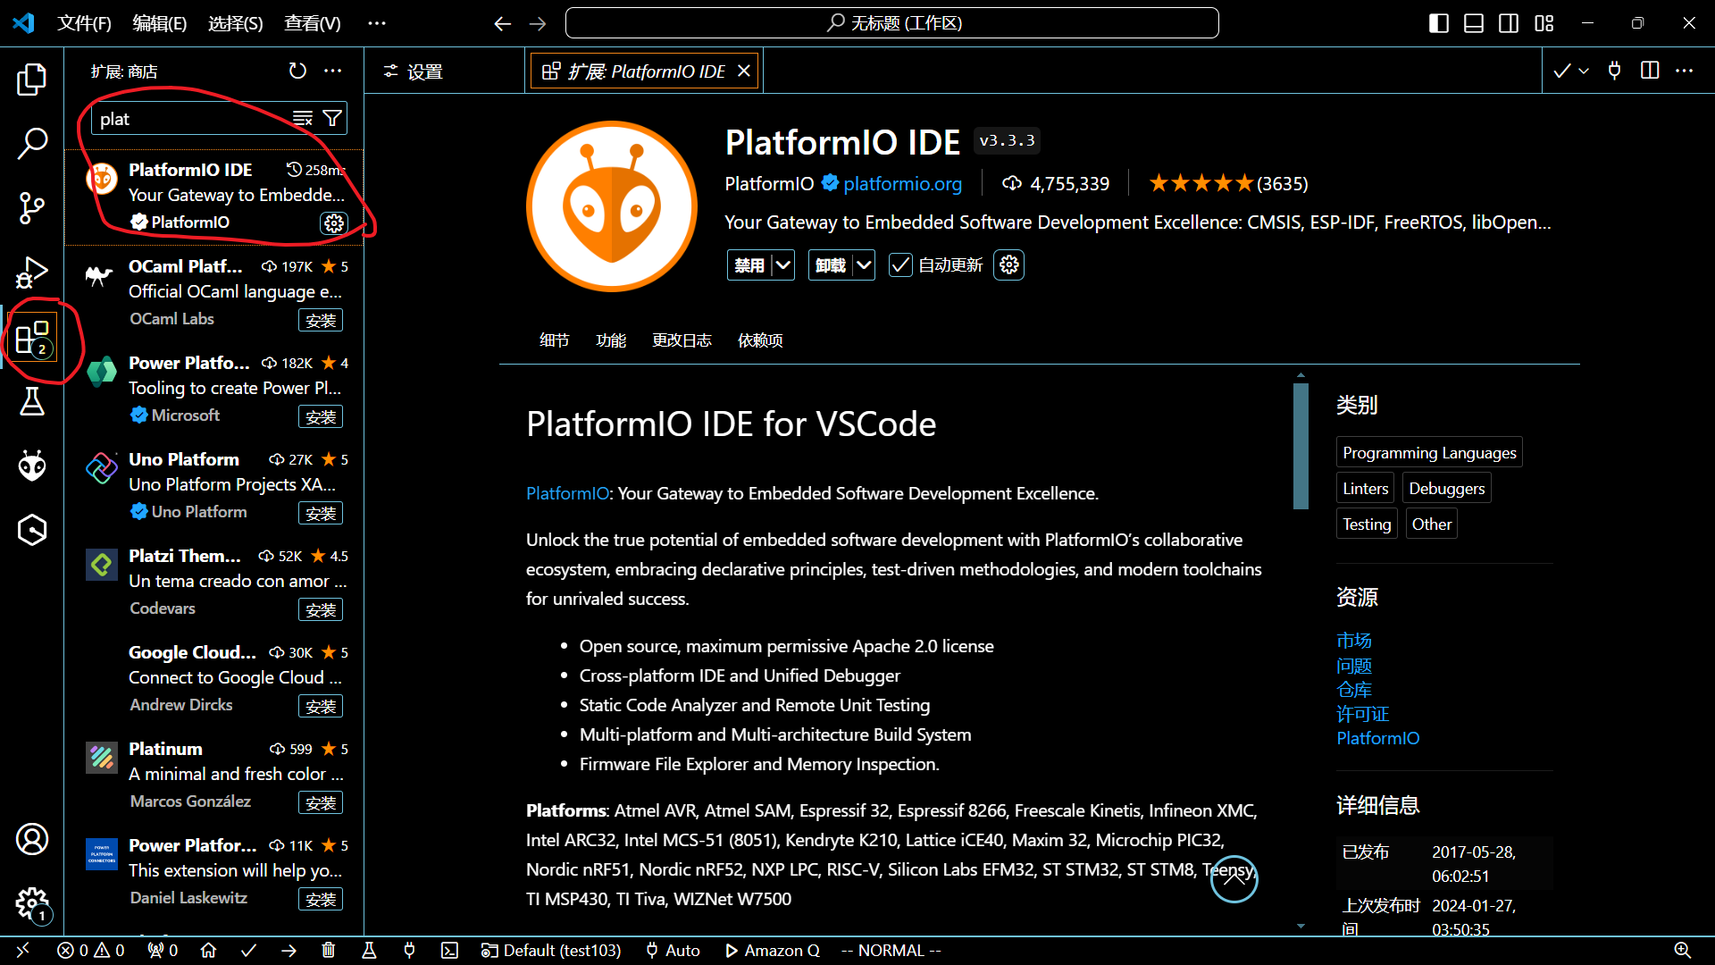
Task: Open extension settings gear next to auto update
Action: point(1009,264)
